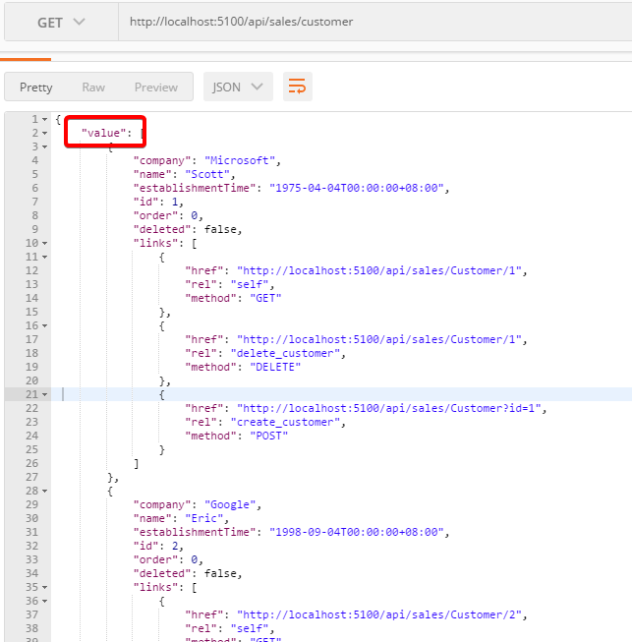
Task: Click "id": 2 on line 32
Action: coord(156,546)
